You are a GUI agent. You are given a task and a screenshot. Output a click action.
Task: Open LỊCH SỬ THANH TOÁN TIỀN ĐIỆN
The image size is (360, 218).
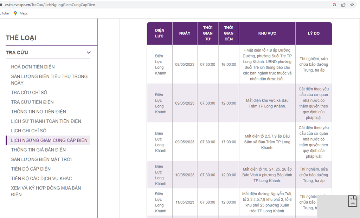pos(46,121)
